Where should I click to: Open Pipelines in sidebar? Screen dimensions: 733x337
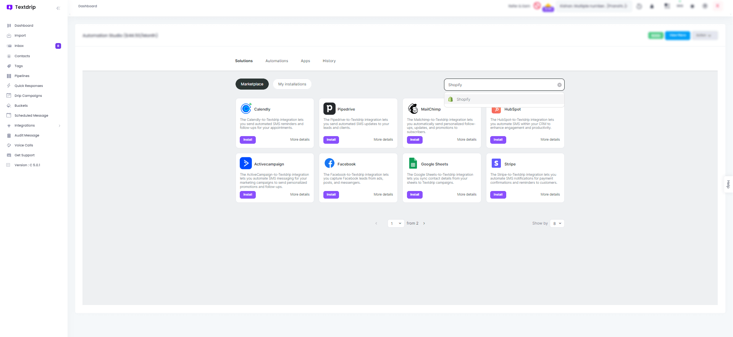tap(22, 76)
